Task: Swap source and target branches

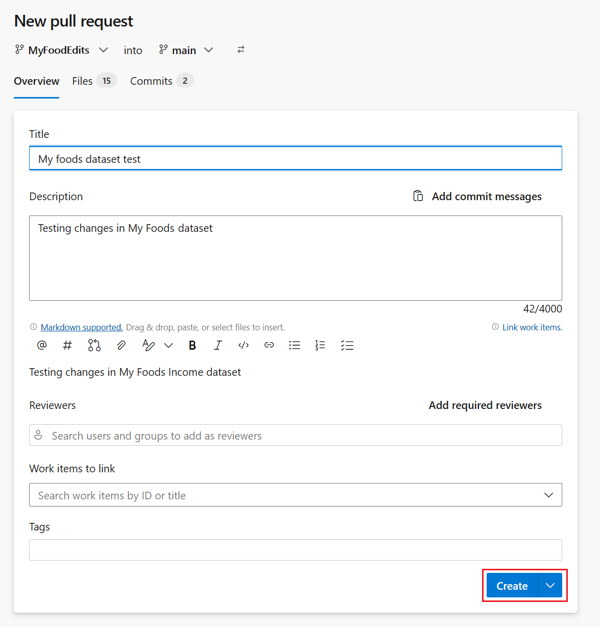Action: pos(241,50)
